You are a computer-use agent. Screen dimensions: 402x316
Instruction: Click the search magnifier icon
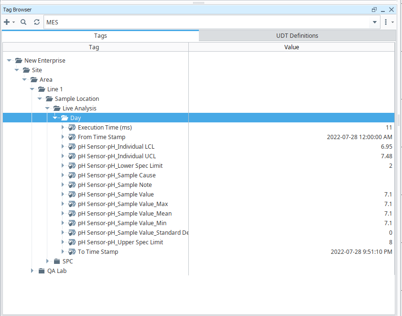(x=23, y=22)
